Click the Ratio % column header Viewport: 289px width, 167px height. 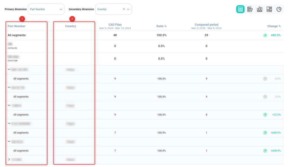point(161,26)
